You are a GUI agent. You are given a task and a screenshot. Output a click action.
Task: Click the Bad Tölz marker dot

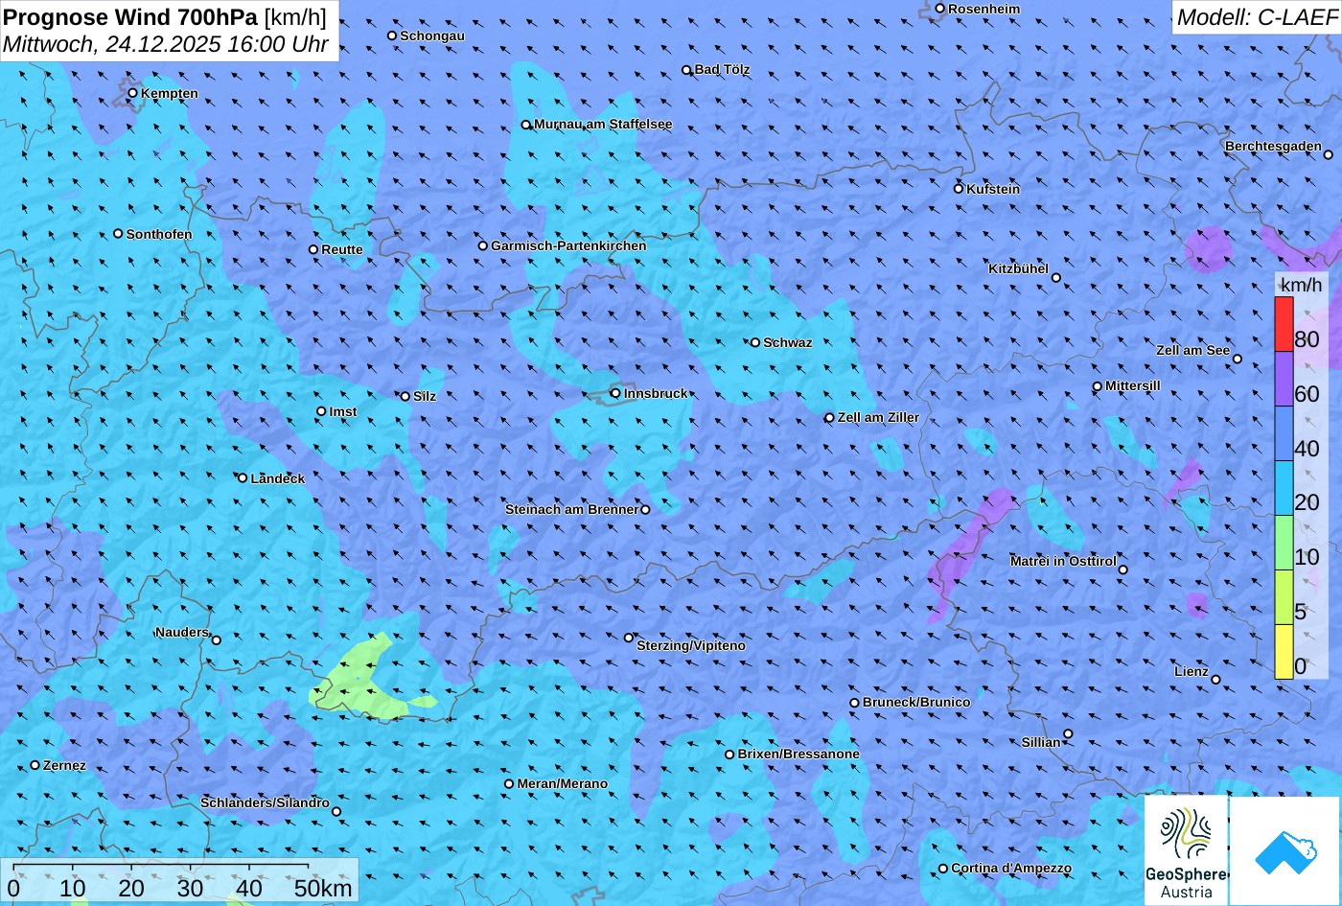click(x=686, y=70)
